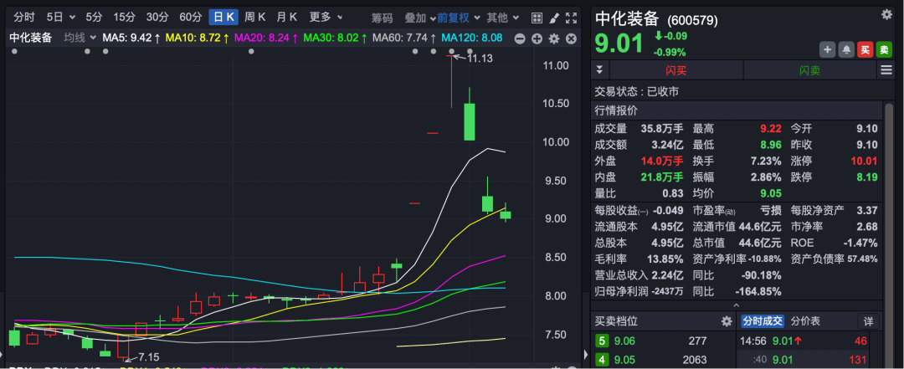Click the 闪卖 flash sell button
Image resolution: width=904 pixels, height=369 pixels.
pyautogui.click(x=810, y=70)
